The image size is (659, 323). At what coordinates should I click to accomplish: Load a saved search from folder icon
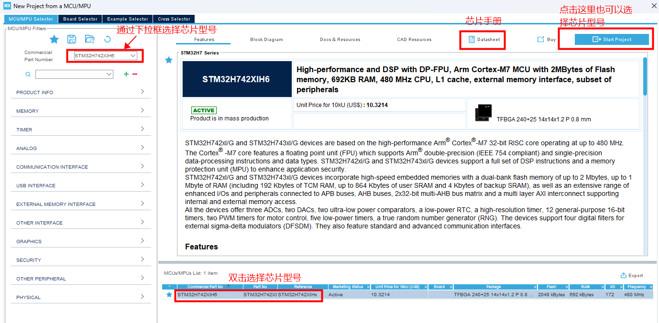pos(89,39)
